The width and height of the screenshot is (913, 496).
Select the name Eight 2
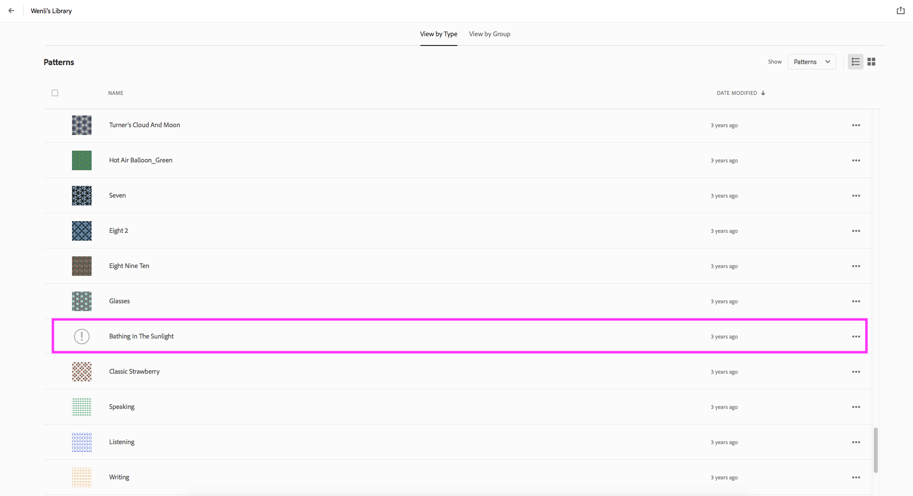[x=119, y=230]
